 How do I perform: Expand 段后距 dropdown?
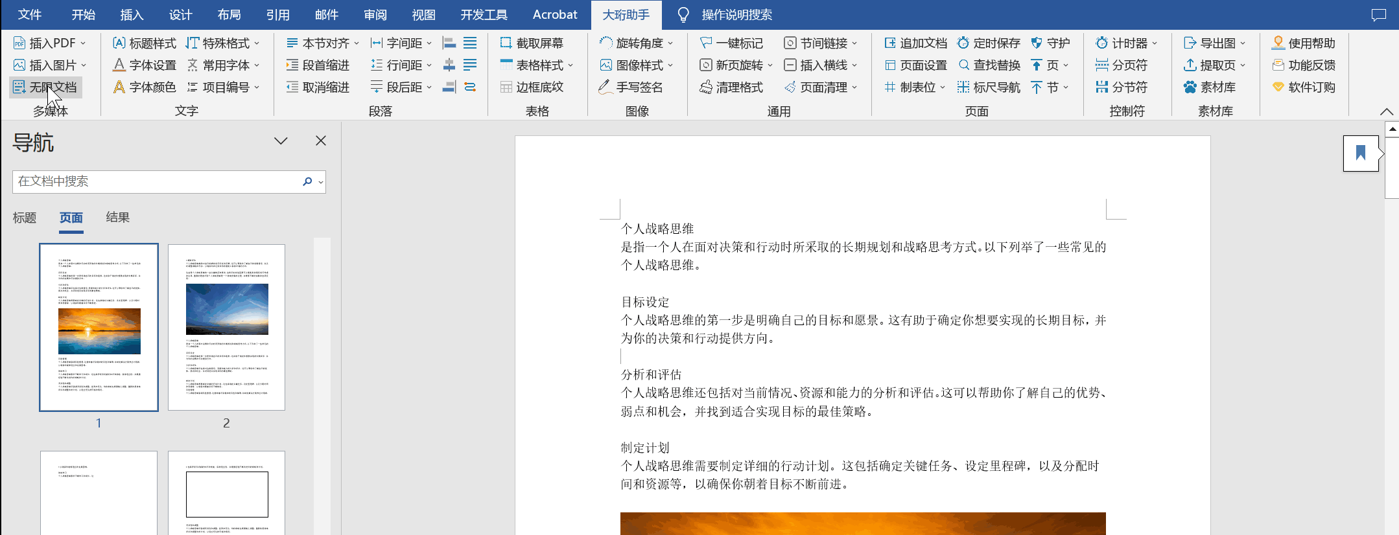[x=429, y=87]
